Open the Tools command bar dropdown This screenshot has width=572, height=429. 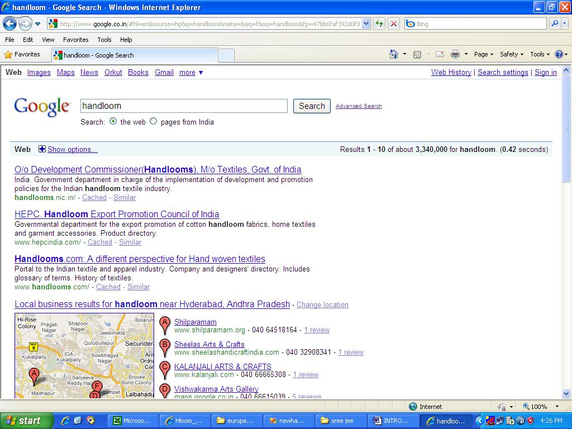[540, 54]
